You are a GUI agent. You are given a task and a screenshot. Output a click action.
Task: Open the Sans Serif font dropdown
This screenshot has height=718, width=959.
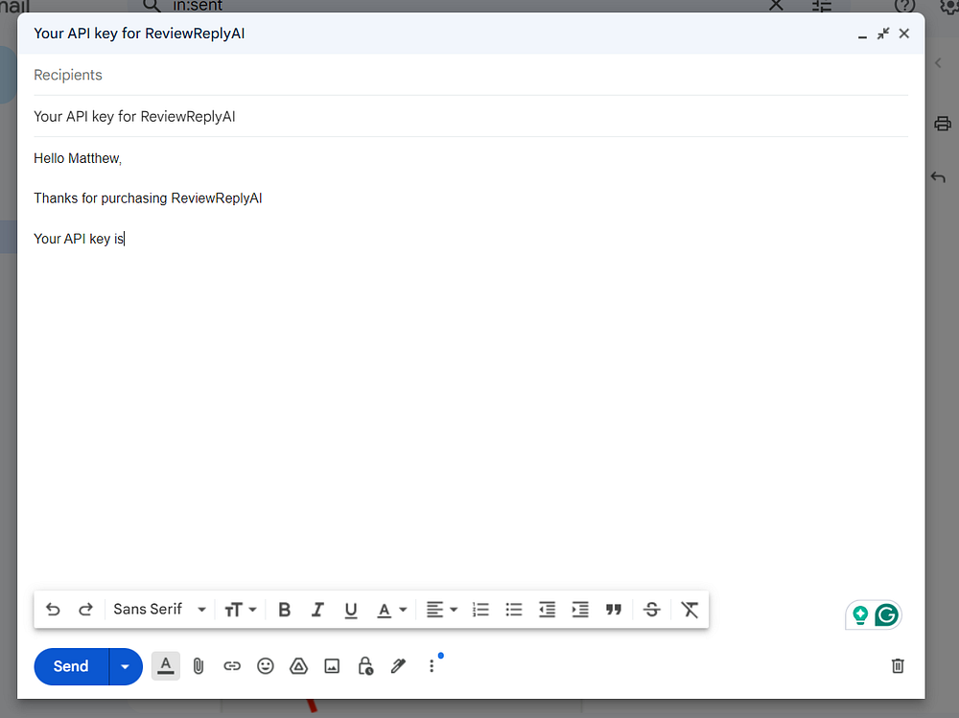coord(159,609)
